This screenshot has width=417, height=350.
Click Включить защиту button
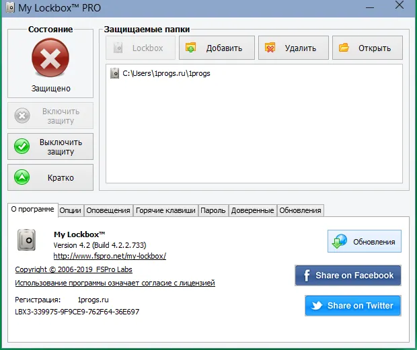point(50,116)
